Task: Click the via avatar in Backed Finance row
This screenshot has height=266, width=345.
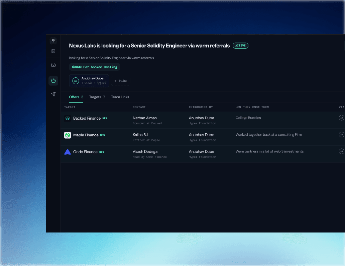Action: (x=341, y=118)
